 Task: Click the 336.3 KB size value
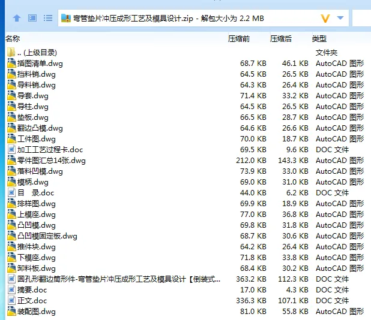click(251, 301)
